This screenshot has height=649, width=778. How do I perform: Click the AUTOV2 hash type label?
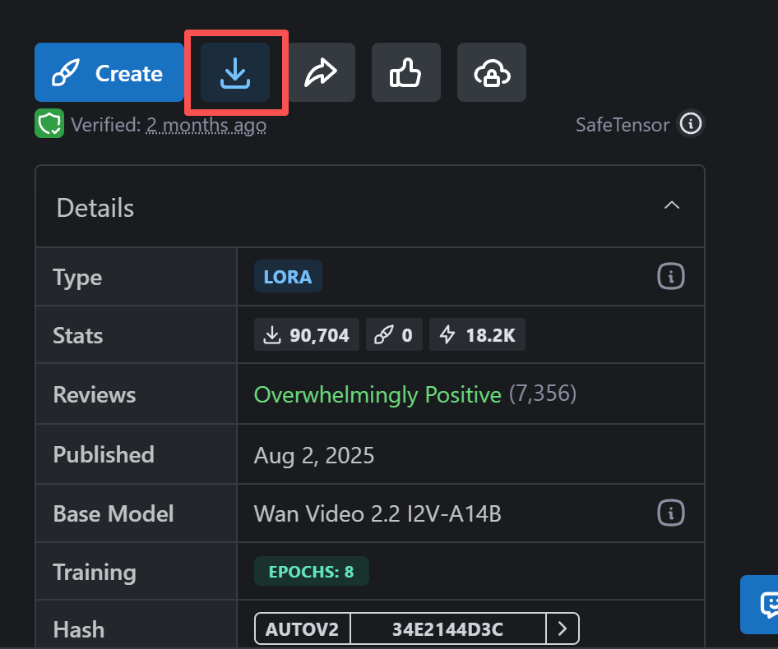[302, 629]
